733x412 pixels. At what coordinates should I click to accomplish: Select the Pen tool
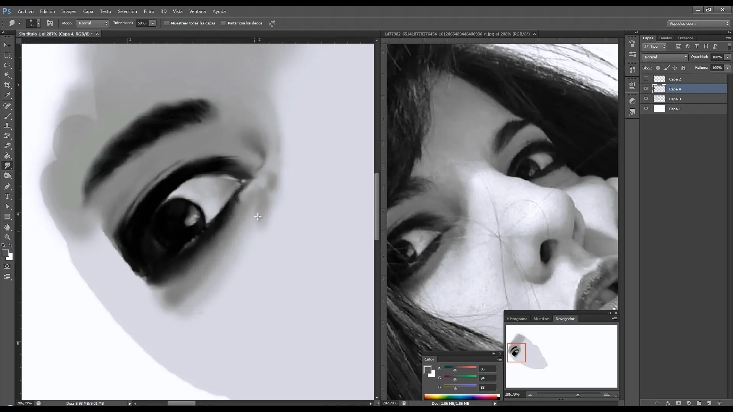point(7,187)
